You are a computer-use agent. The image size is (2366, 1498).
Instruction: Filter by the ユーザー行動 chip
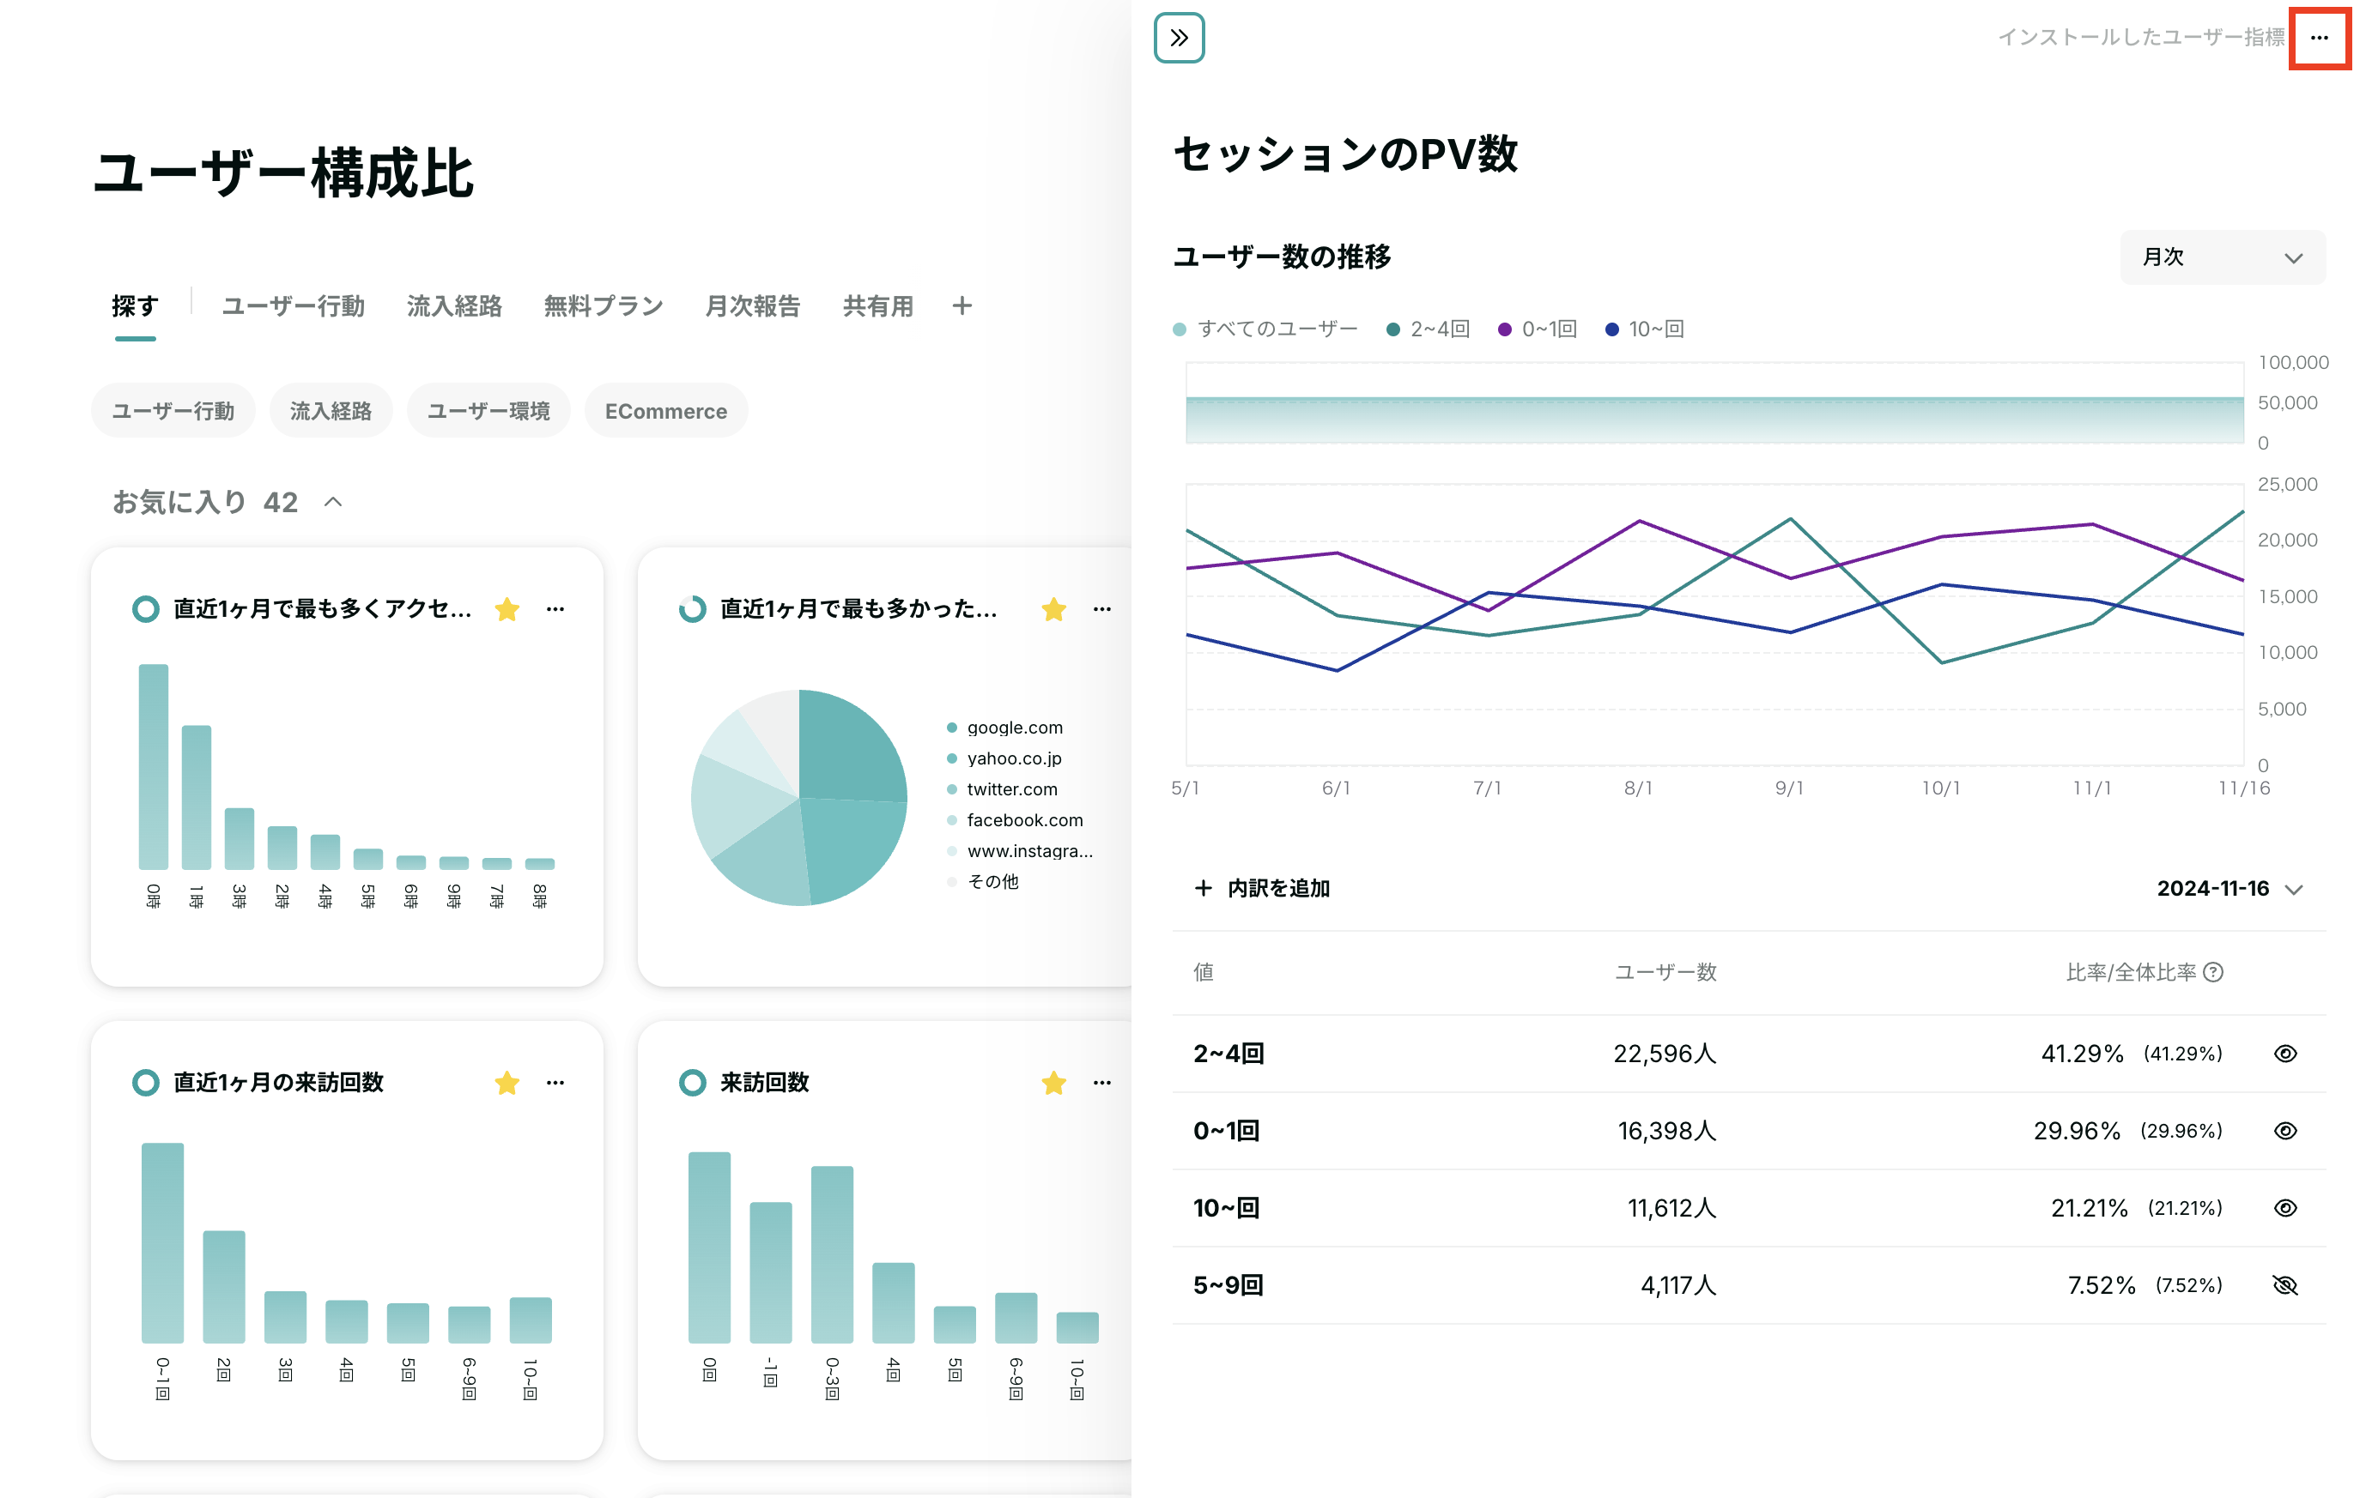pos(173,410)
